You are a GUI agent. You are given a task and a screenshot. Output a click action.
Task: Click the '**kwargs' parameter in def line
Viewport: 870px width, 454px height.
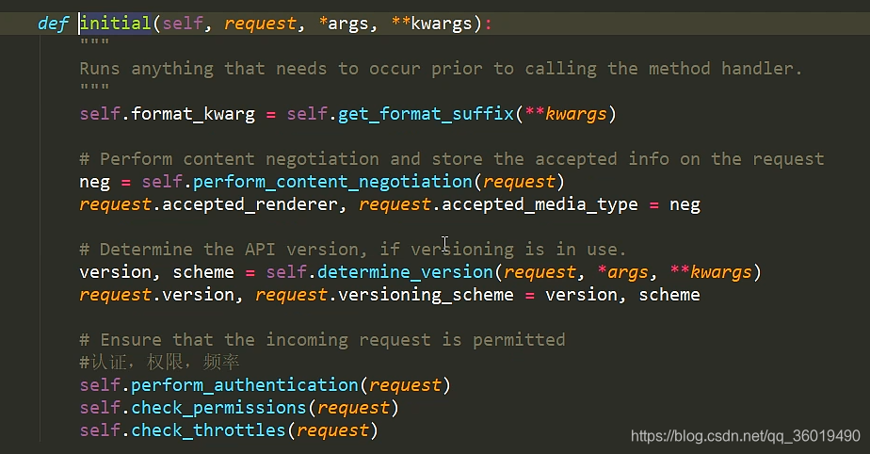(x=432, y=24)
